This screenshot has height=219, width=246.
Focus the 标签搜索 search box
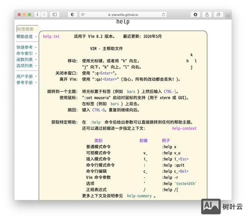click(28, 29)
